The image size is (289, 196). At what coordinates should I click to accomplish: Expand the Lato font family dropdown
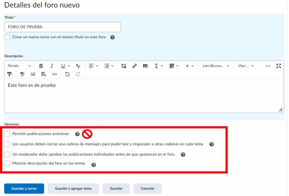216,66
